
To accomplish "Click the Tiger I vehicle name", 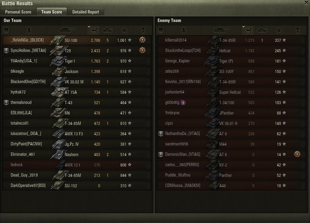I will point(70,61).
